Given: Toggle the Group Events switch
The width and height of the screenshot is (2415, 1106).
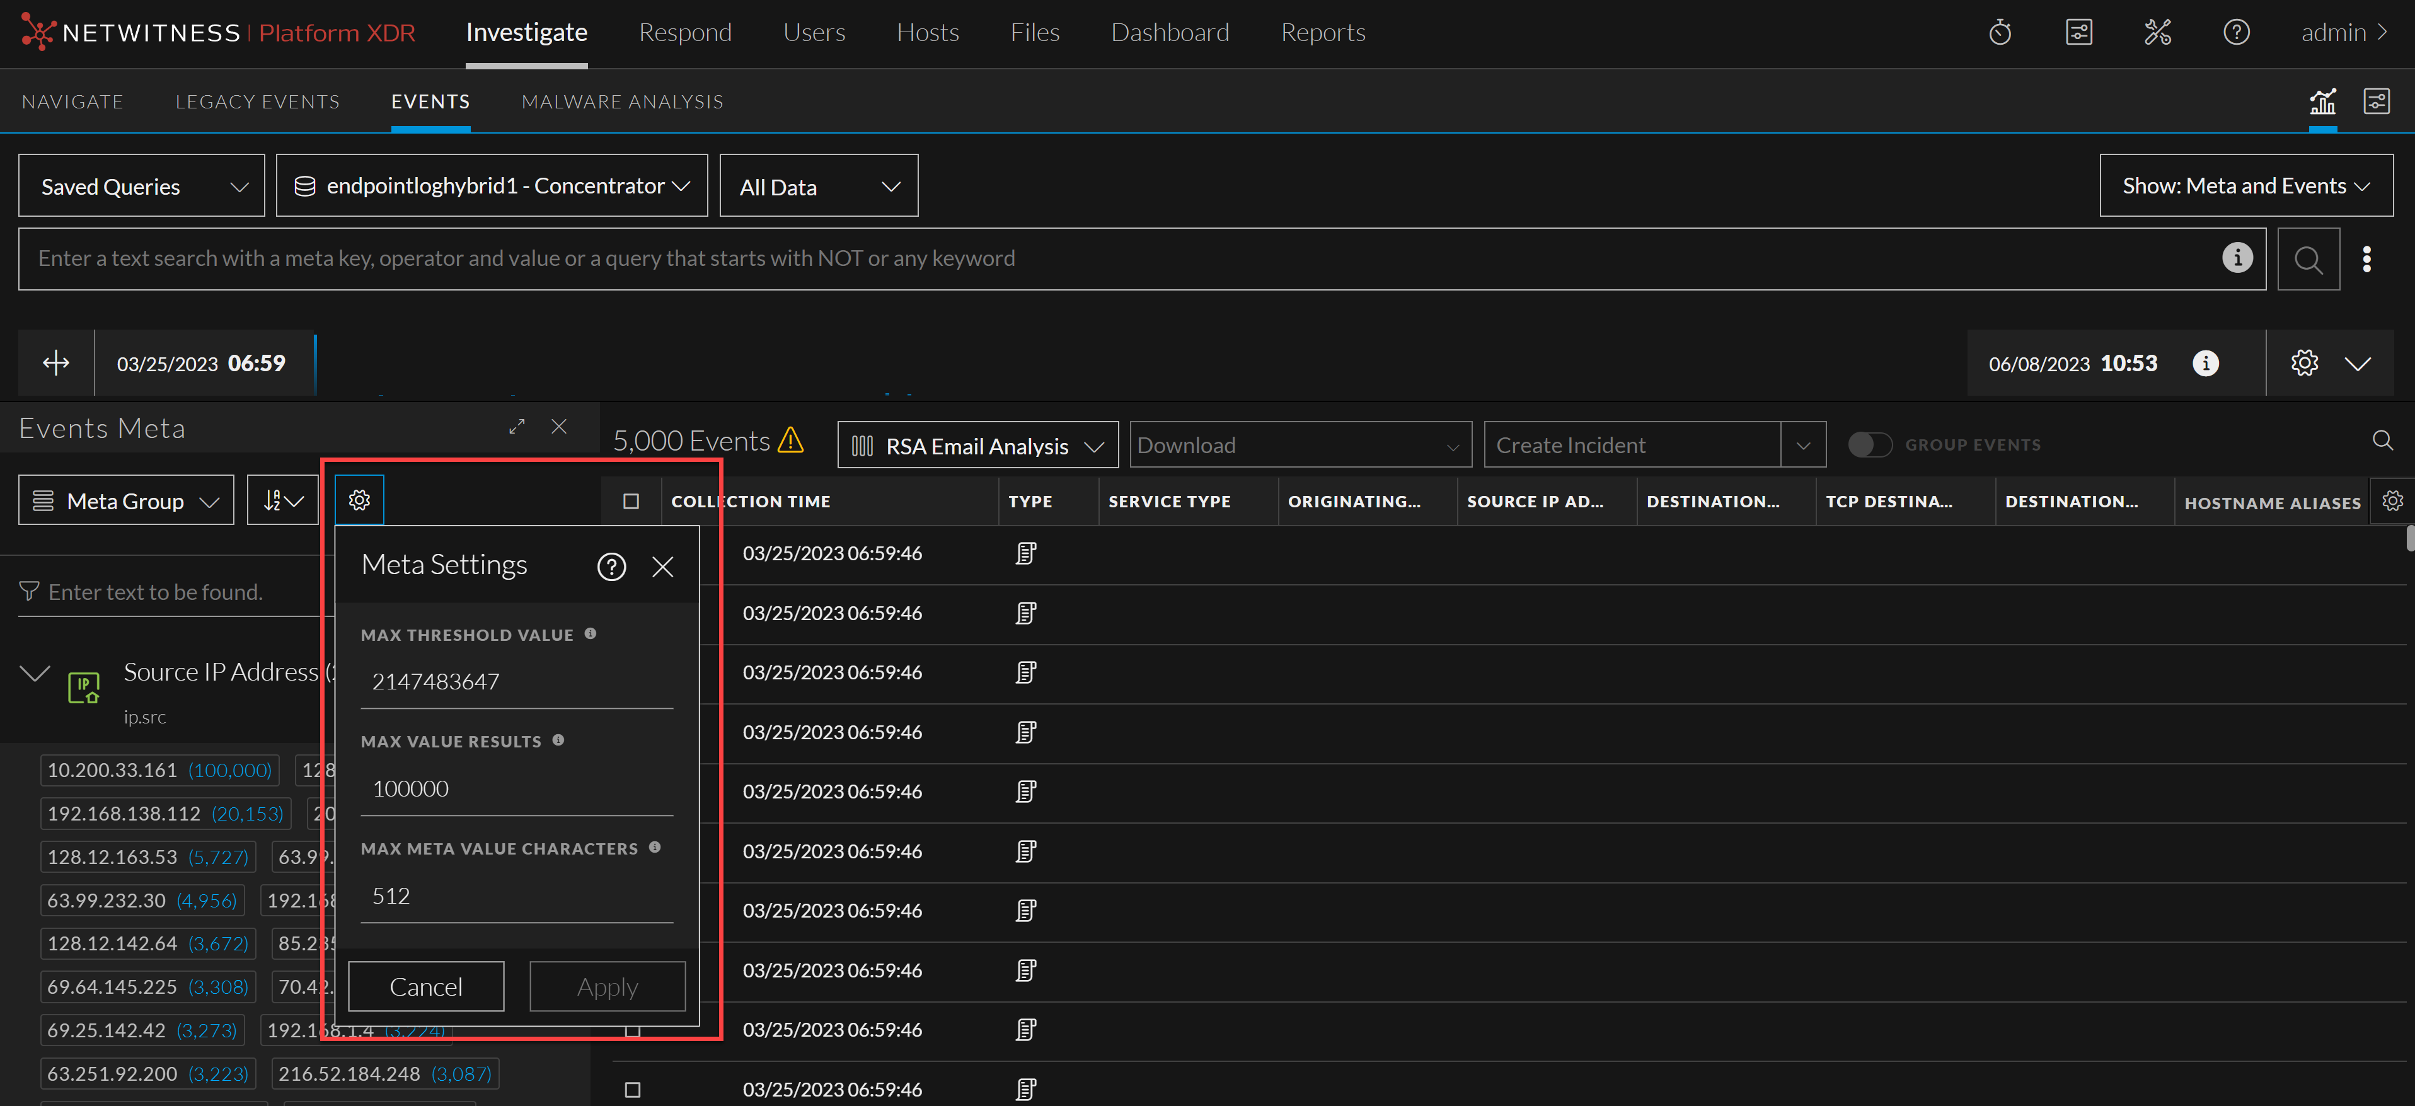Looking at the screenshot, I should [1869, 444].
